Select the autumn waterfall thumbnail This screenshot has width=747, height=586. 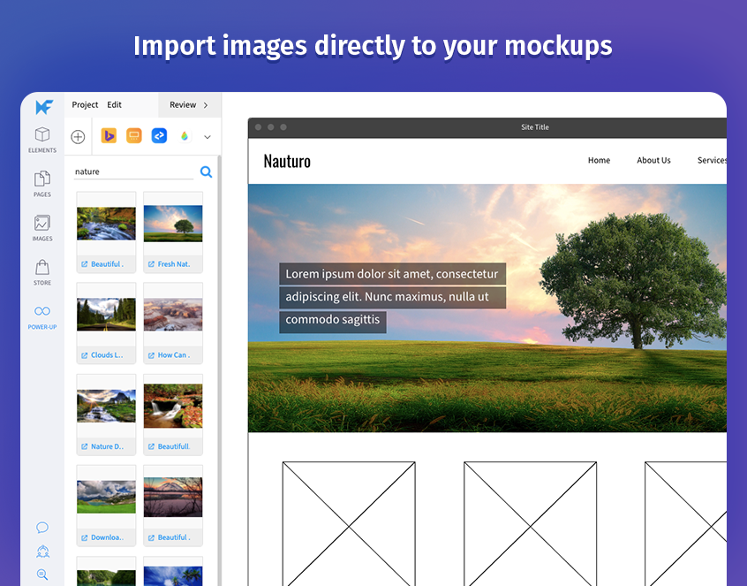[173, 406]
